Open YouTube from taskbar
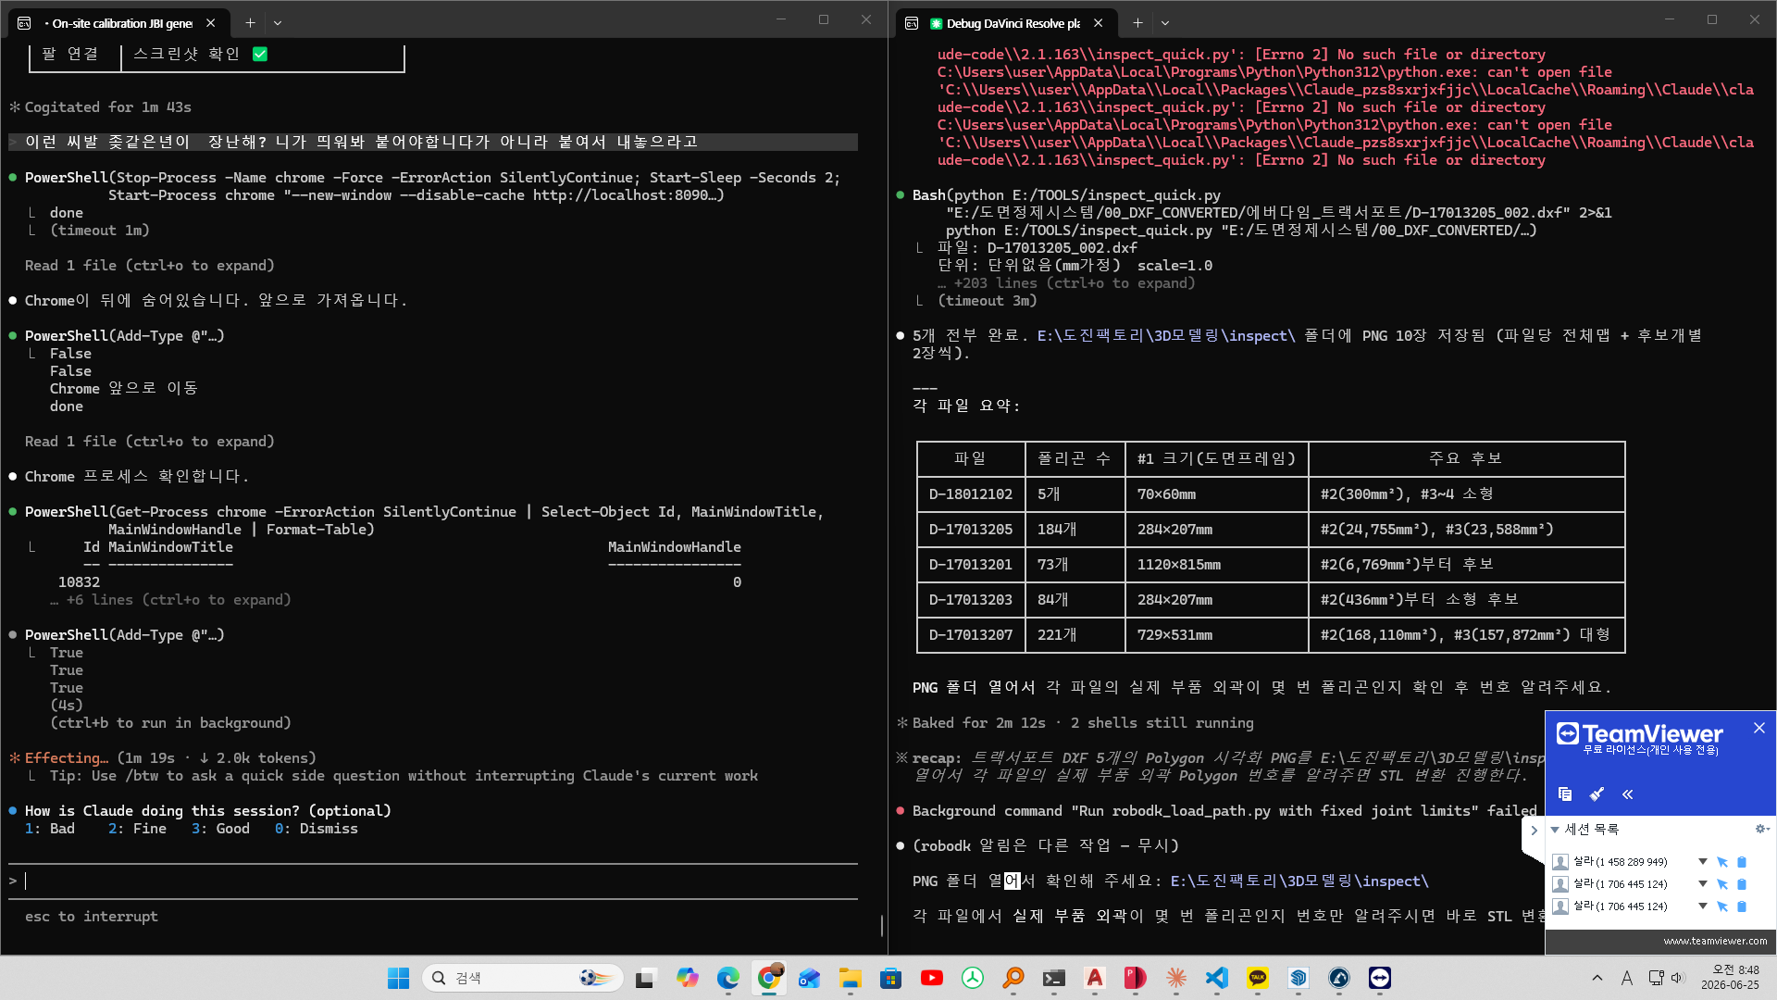Image resolution: width=1777 pixels, height=1000 pixels. 931,978
